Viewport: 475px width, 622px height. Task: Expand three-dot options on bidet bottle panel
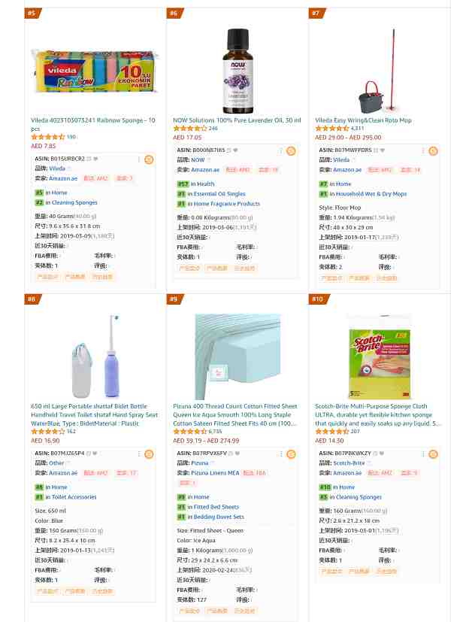pyautogui.click(x=139, y=454)
